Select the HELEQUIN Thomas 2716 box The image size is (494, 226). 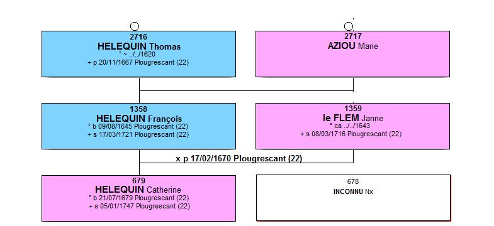[x=138, y=54]
